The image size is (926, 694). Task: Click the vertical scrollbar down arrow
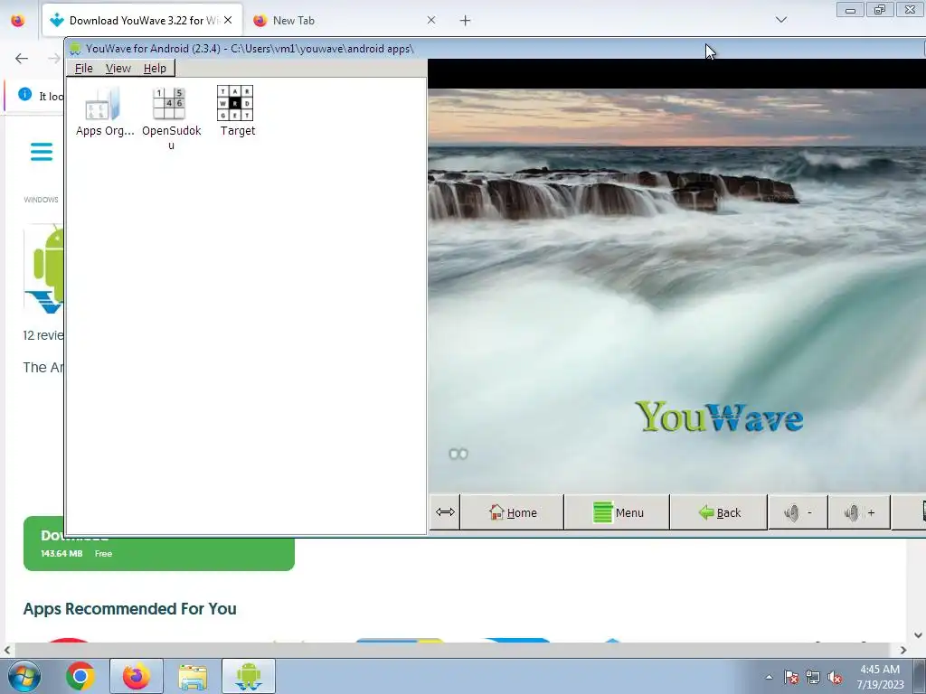coord(918,635)
